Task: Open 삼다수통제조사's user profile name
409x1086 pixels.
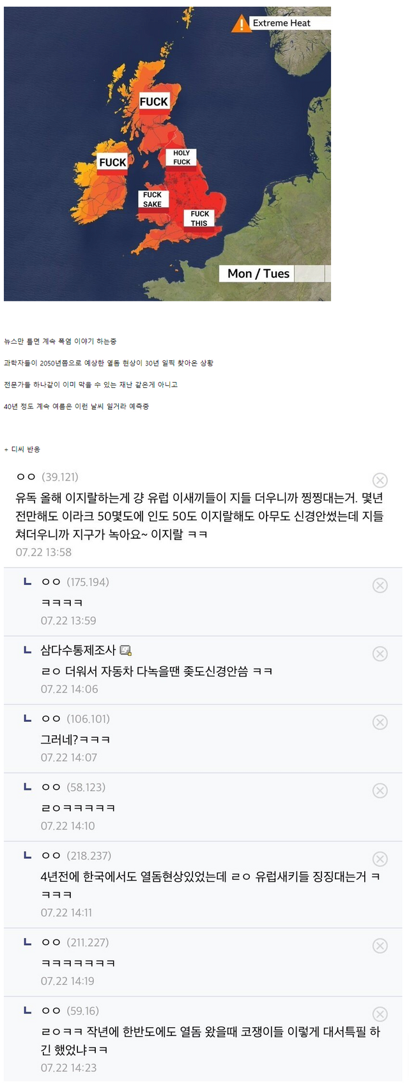Action: click(78, 650)
